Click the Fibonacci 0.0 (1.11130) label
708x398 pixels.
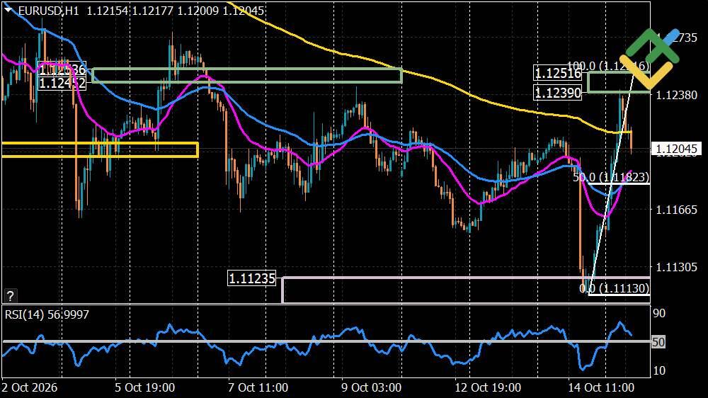point(614,288)
